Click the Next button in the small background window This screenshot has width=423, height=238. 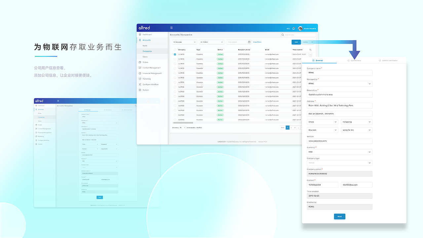tap(100, 197)
